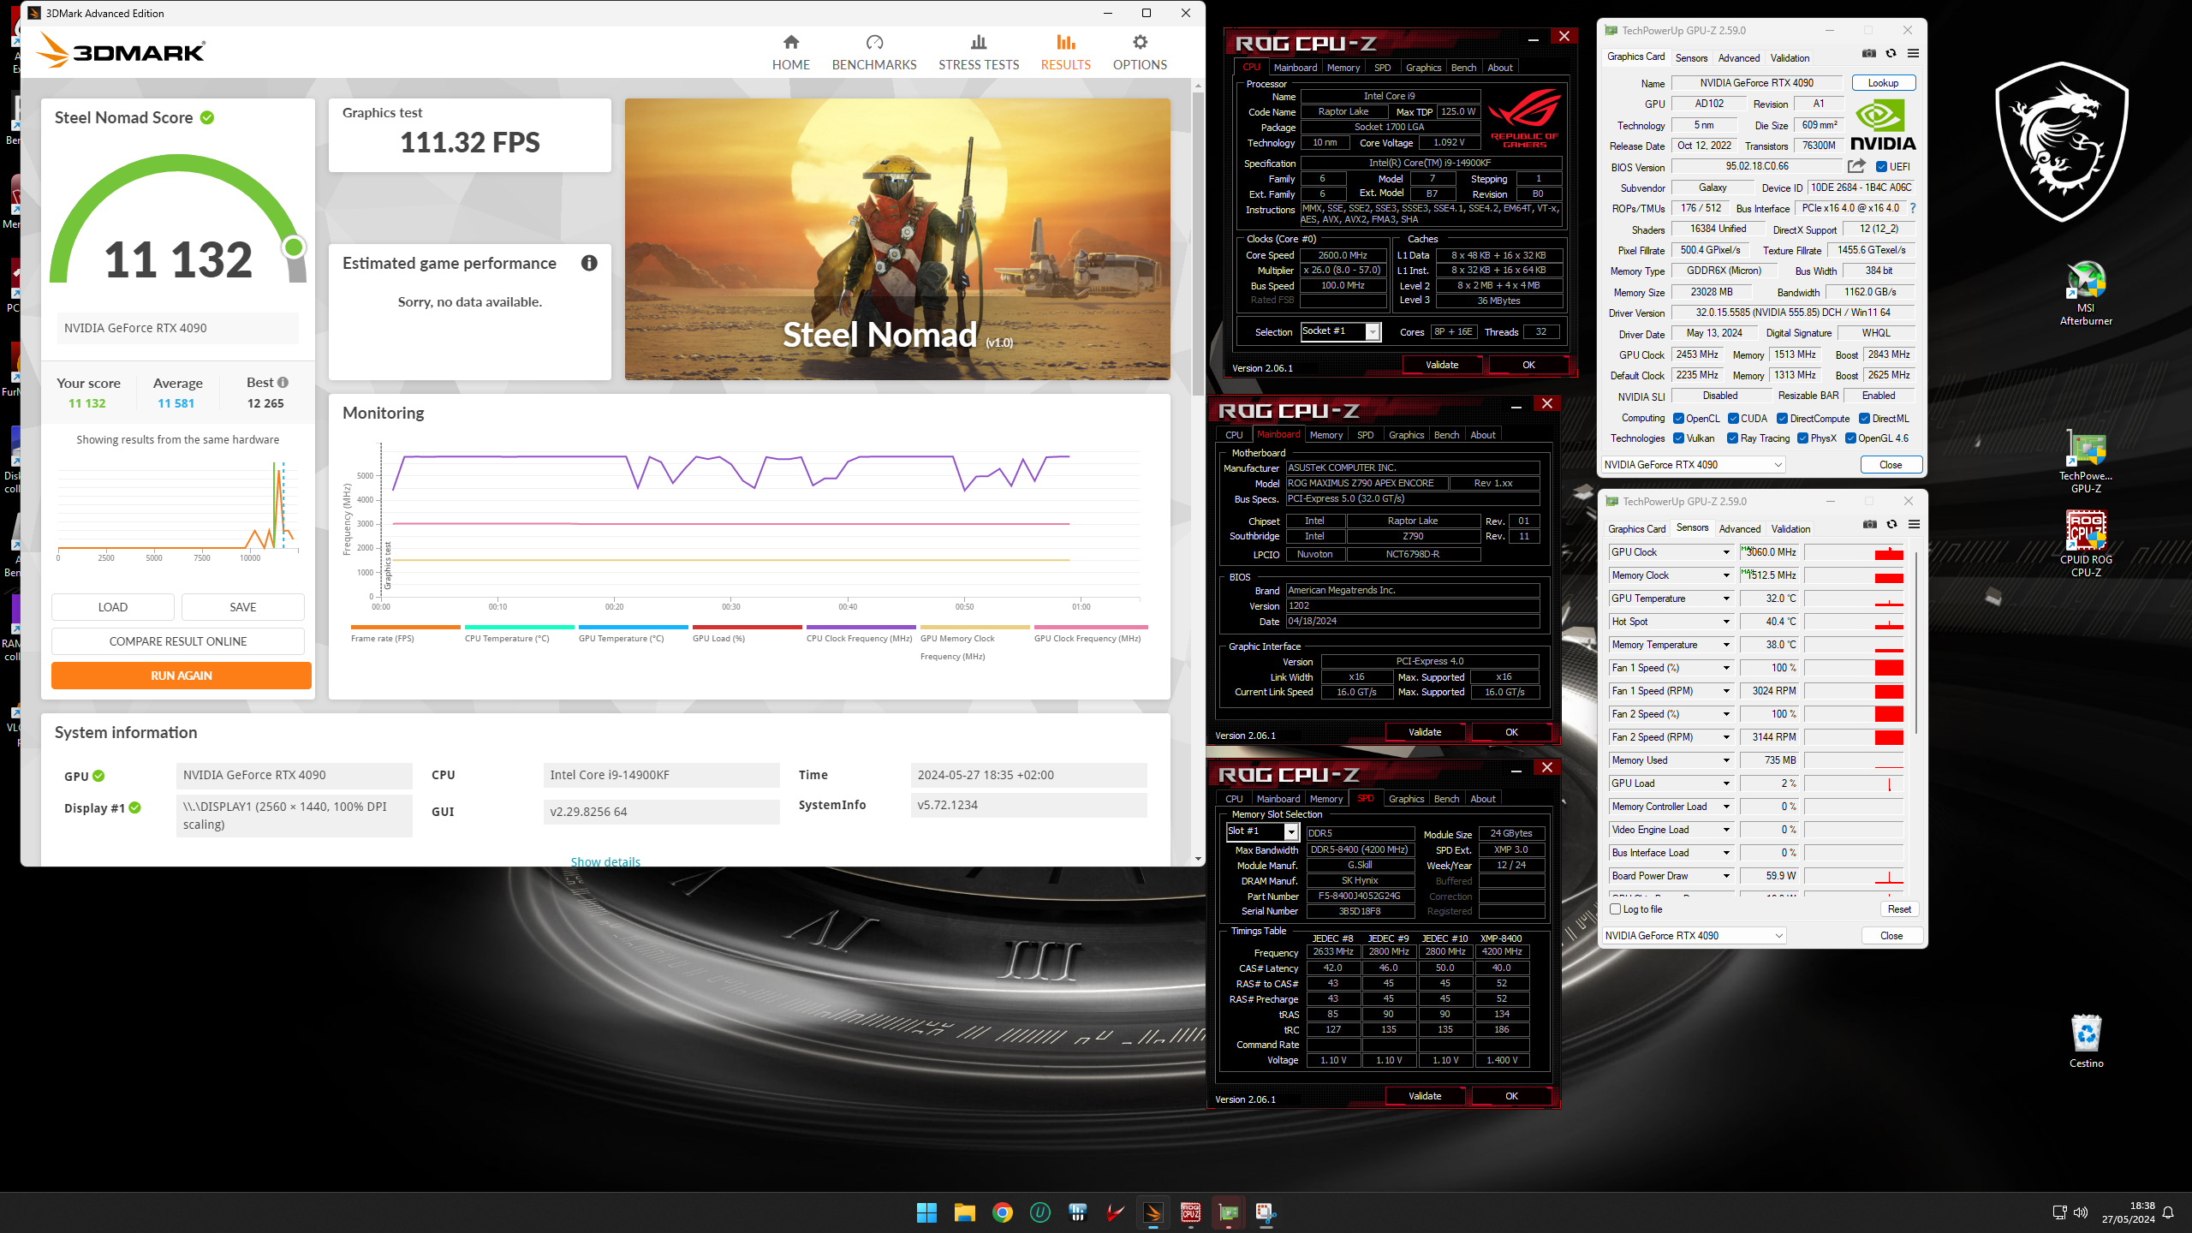The width and height of the screenshot is (2192, 1233).
Task: Click info icon beside Estimated game performance
Action: click(589, 263)
